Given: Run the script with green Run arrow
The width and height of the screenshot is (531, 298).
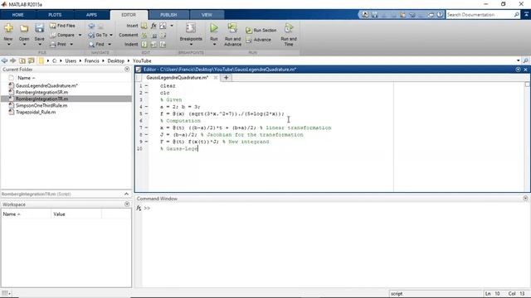Looking at the screenshot, I should pos(214,28).
